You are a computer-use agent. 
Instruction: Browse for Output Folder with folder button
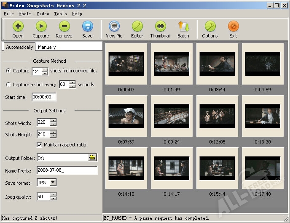tap(92, 157)
